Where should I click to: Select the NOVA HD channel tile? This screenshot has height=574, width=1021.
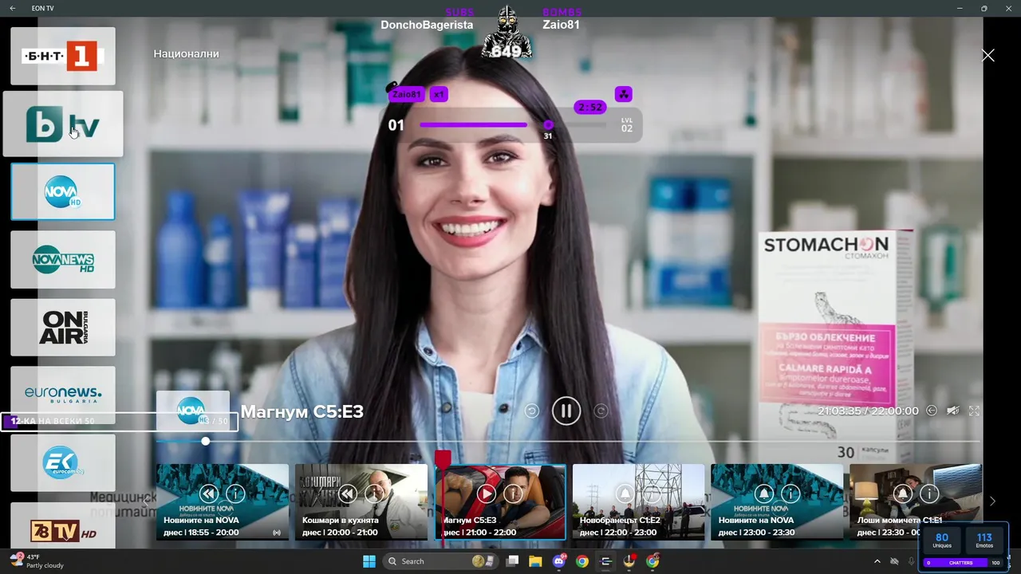point(63,191)
